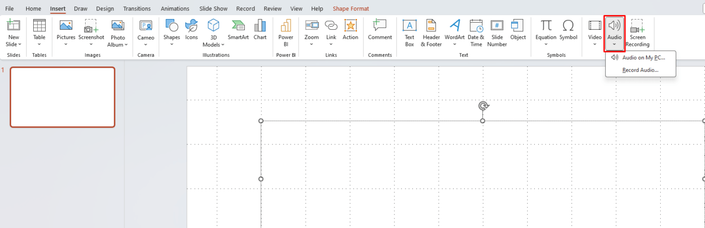Insert Slide Number into slide
Screen dimensions: 705x228
(x=497, y=33)
